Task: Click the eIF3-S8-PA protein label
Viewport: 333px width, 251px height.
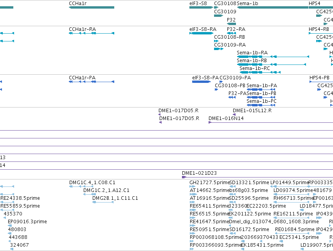Action: (x=205, y=78)
